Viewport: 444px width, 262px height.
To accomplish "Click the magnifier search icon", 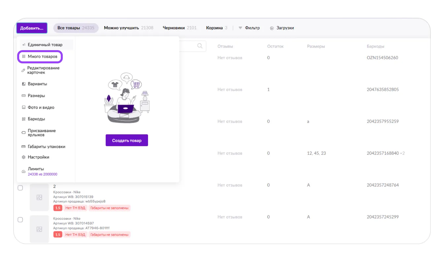I will click(x=200, y=46).
